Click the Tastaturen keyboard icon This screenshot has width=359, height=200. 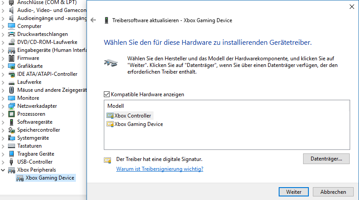pos(11,146)
